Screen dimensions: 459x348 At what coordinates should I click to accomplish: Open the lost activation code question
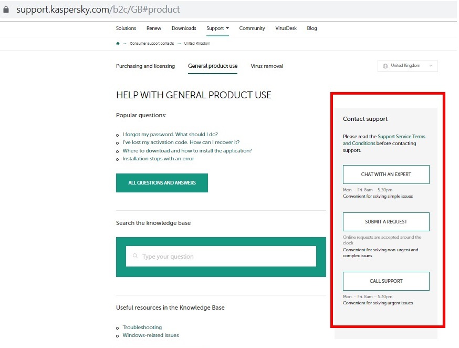[x=181, y=142]
